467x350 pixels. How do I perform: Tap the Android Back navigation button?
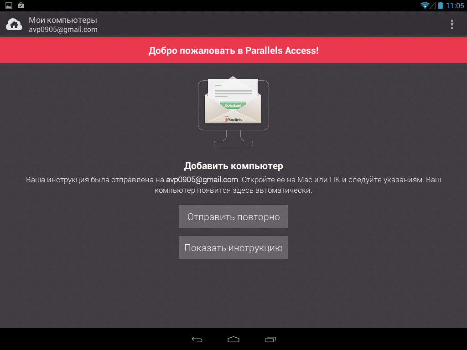point(197,339)
